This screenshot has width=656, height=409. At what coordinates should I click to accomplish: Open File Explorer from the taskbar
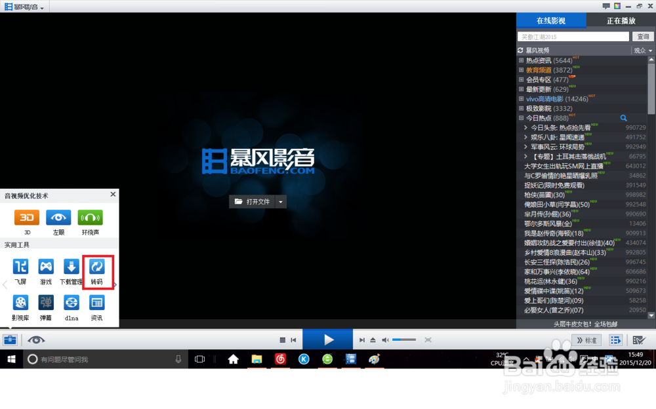point(256,359)
